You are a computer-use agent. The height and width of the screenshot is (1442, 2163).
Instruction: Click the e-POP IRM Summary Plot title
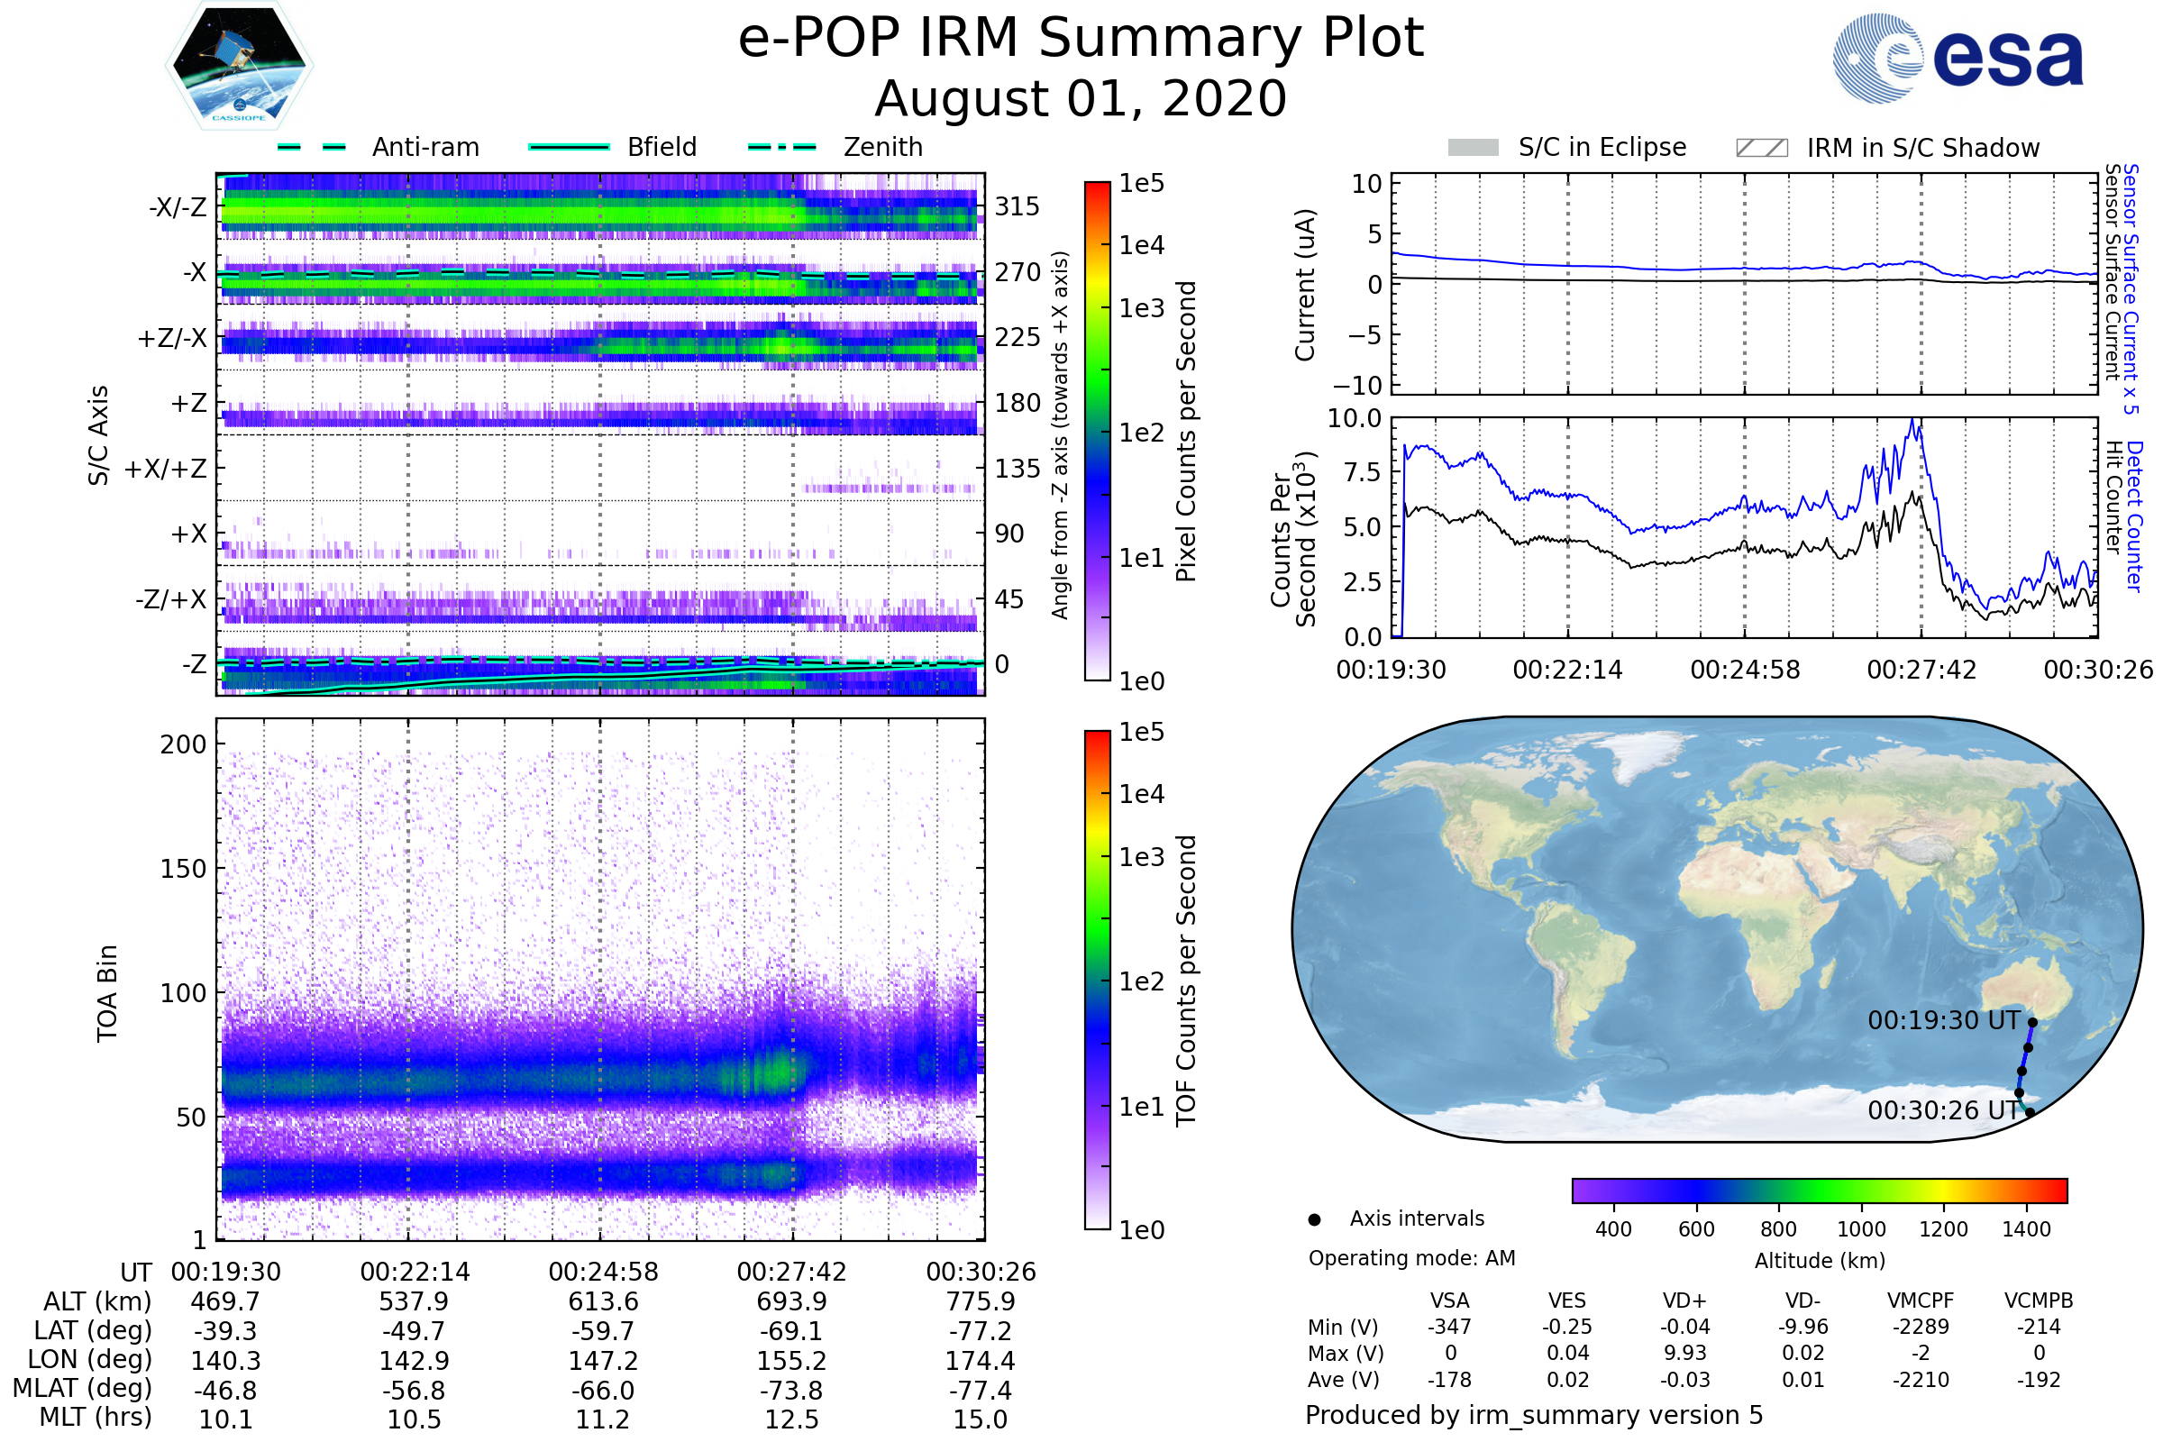tap(1081, 39)
